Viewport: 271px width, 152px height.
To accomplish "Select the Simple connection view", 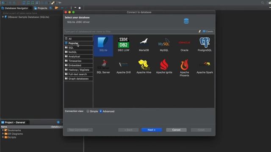I will 92,111.
